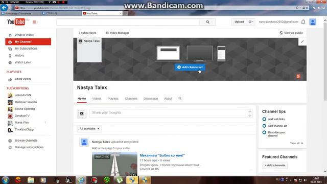Close the YouTube browser tab
The width and height of the screenshot is (327, 184).
tap(121, 13)
